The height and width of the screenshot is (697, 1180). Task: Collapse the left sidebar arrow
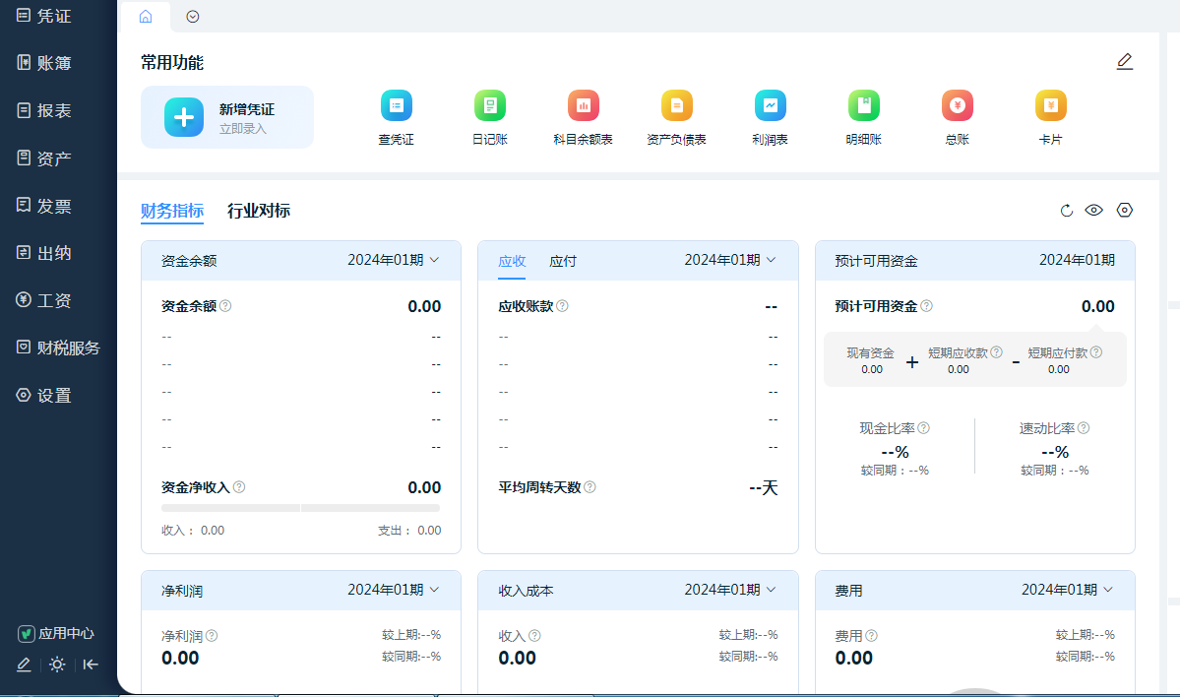pos(91,665)
